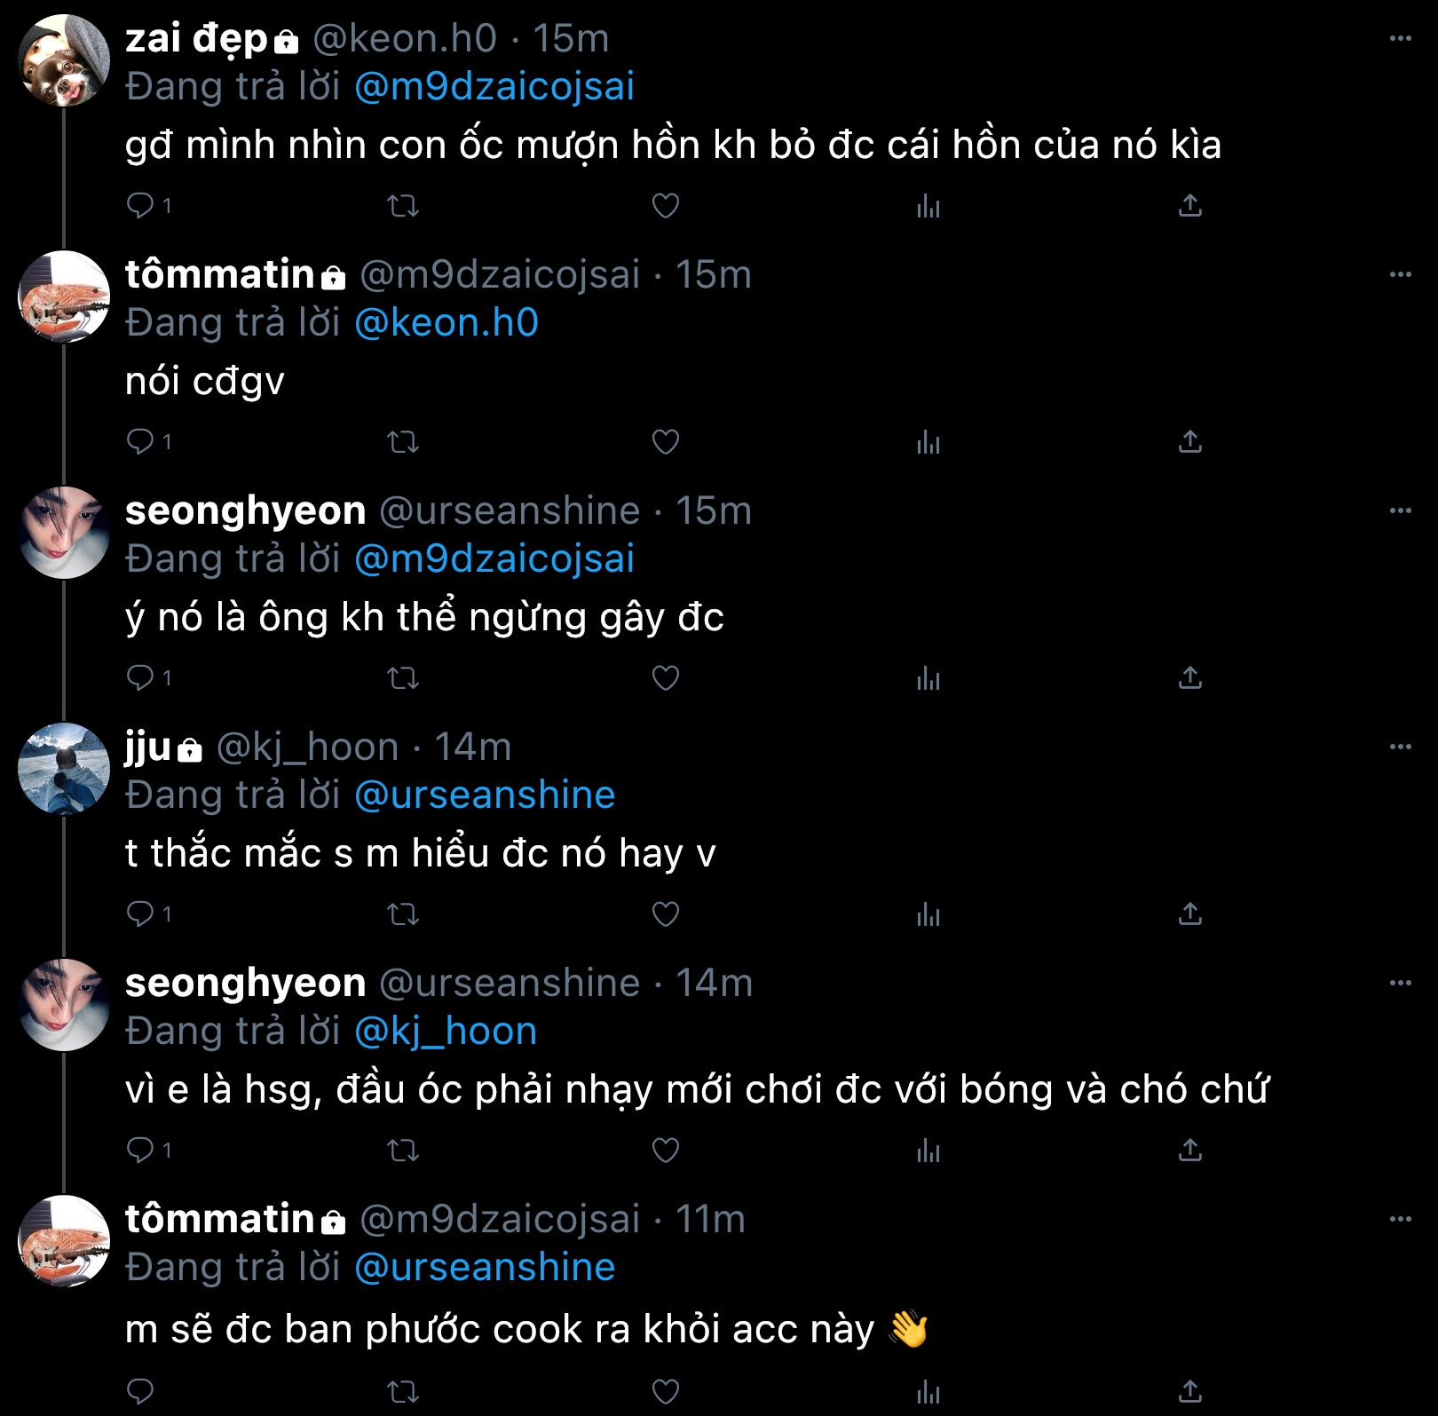This screenshot has width=1438, height=1416.
Task: Open more menu on jju's tweet
Action: [1400, 748]
